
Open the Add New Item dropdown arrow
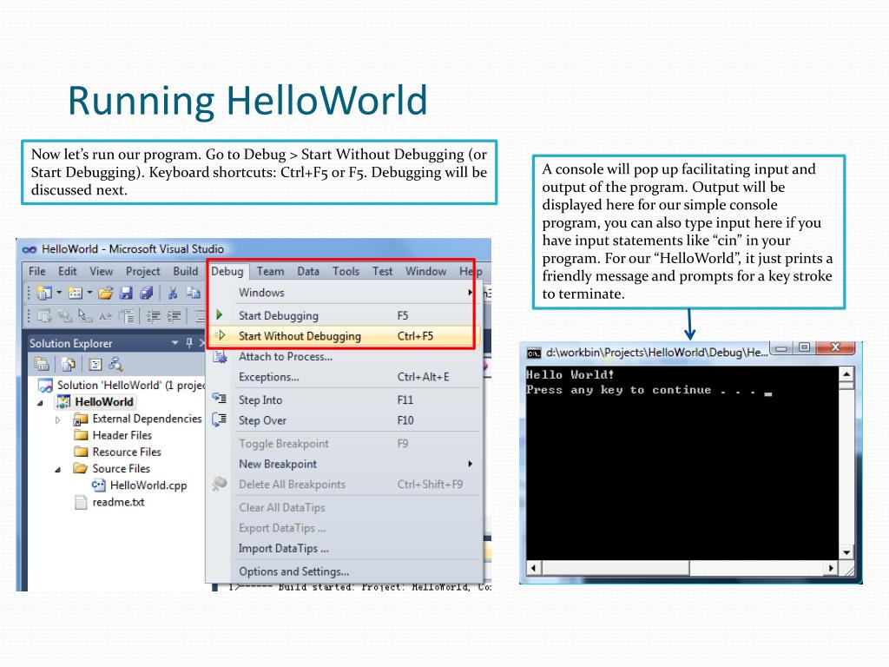89,293
